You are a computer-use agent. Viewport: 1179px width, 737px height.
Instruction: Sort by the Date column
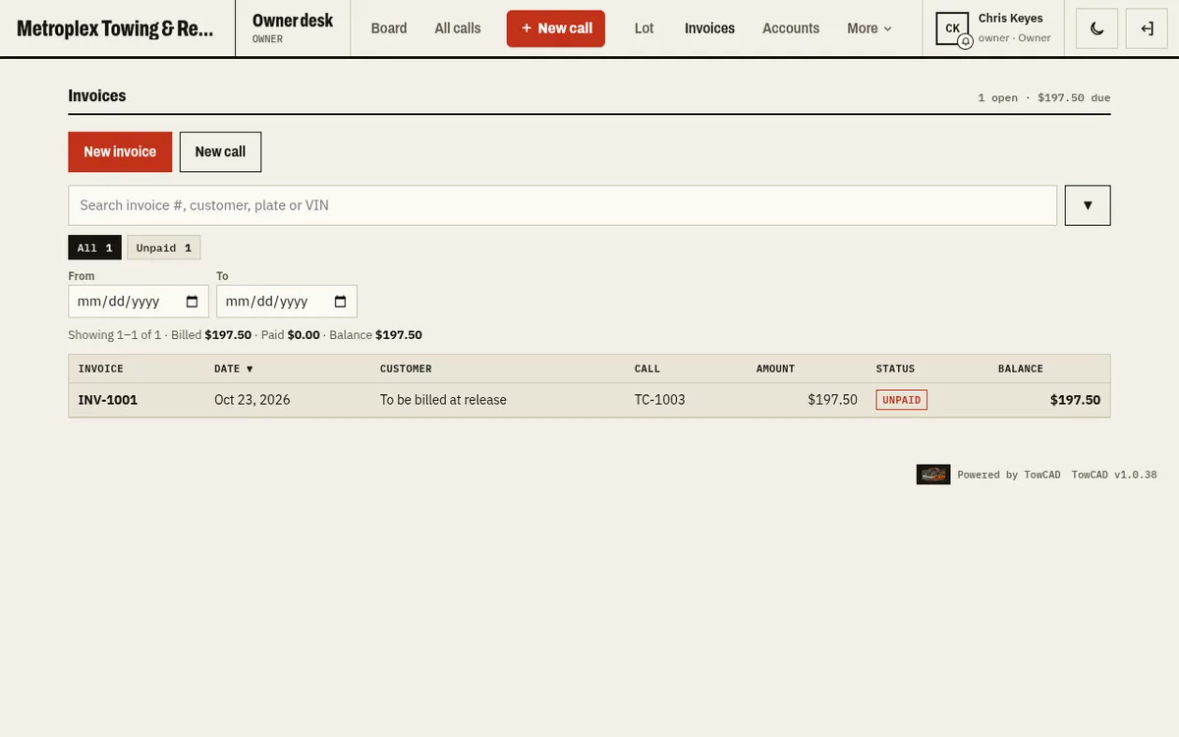(x=234, y=368)
